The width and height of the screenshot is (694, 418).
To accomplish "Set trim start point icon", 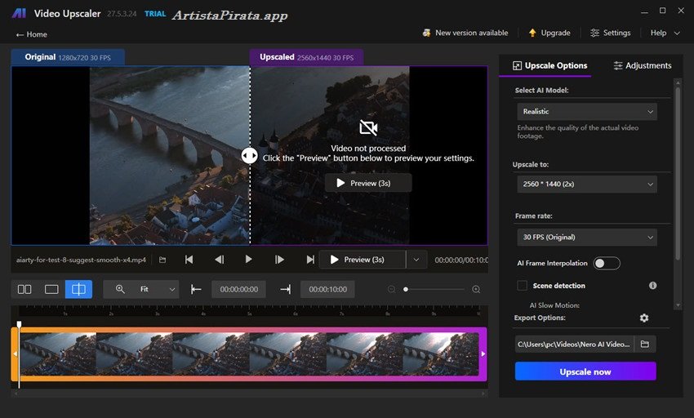I will (x=196, y=290).
